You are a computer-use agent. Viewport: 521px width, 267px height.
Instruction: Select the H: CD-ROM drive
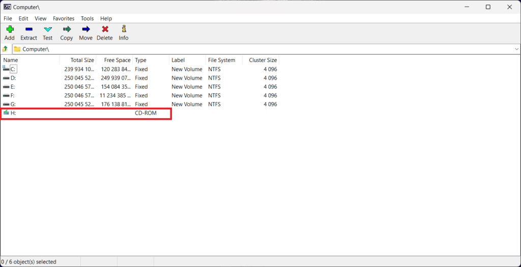[x=13, y=113]
